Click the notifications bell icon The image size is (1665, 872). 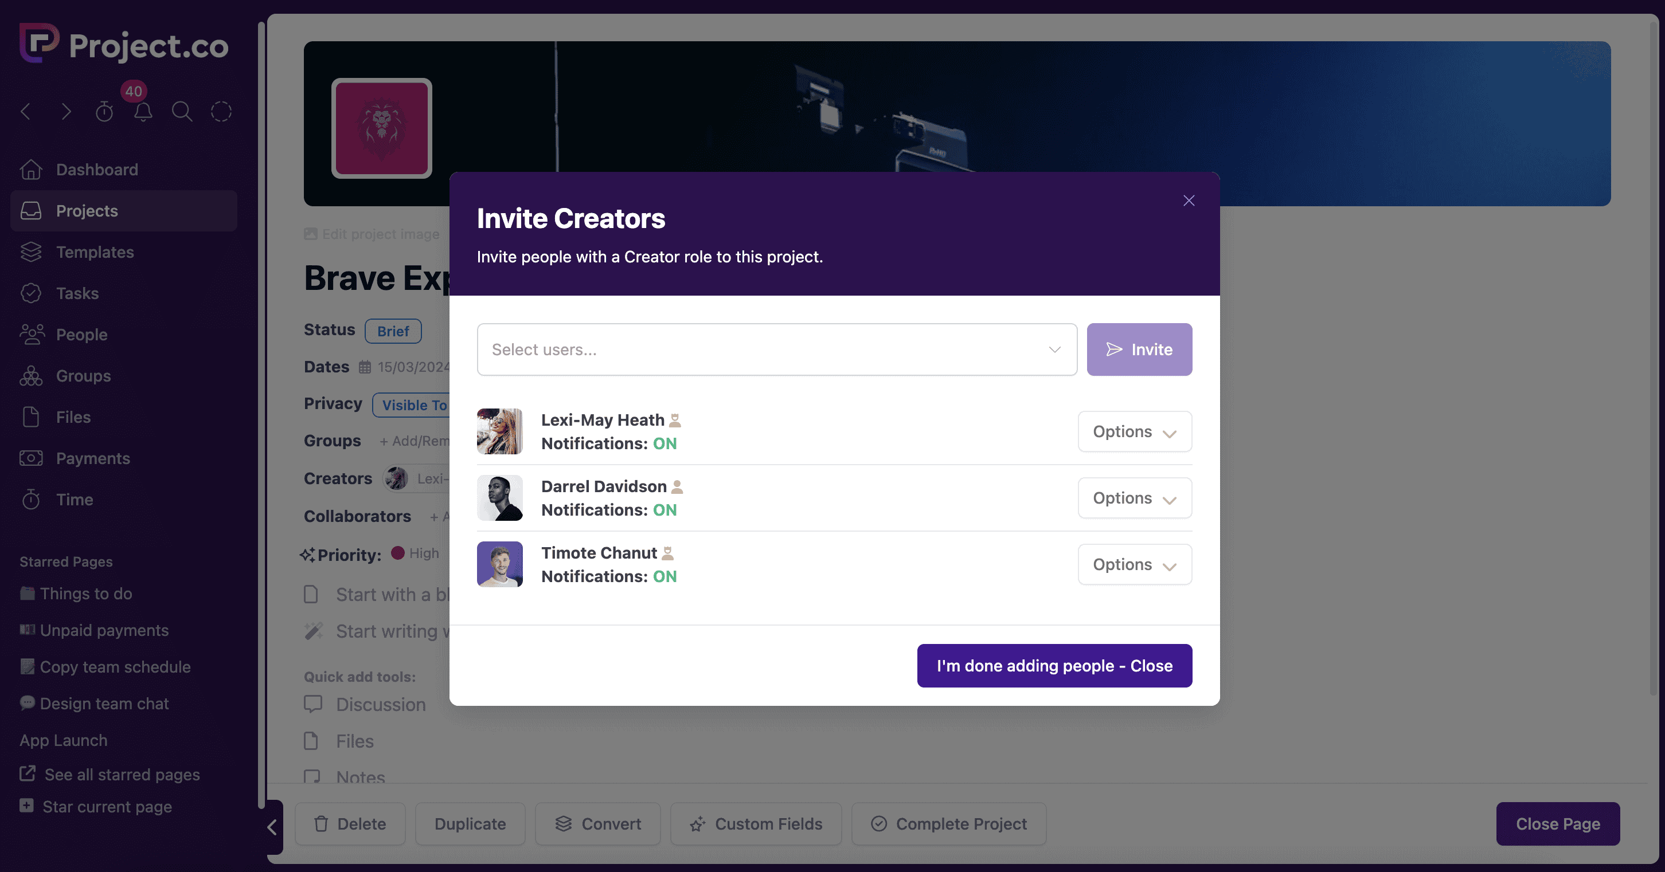click(143, 112)
